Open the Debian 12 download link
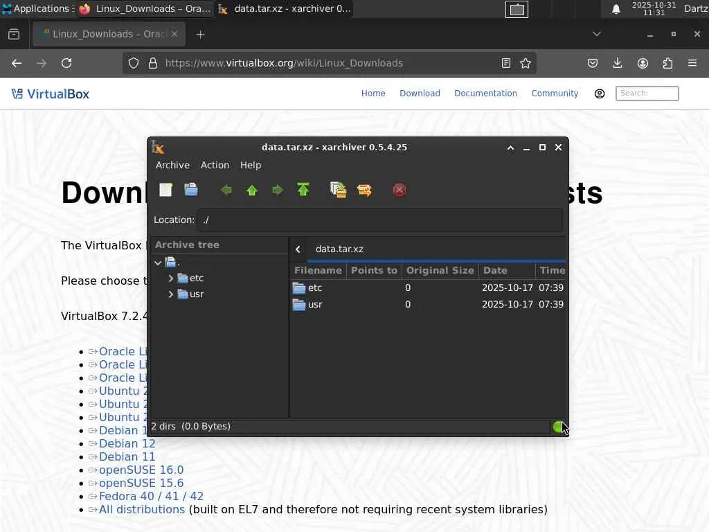 (127, 444)
